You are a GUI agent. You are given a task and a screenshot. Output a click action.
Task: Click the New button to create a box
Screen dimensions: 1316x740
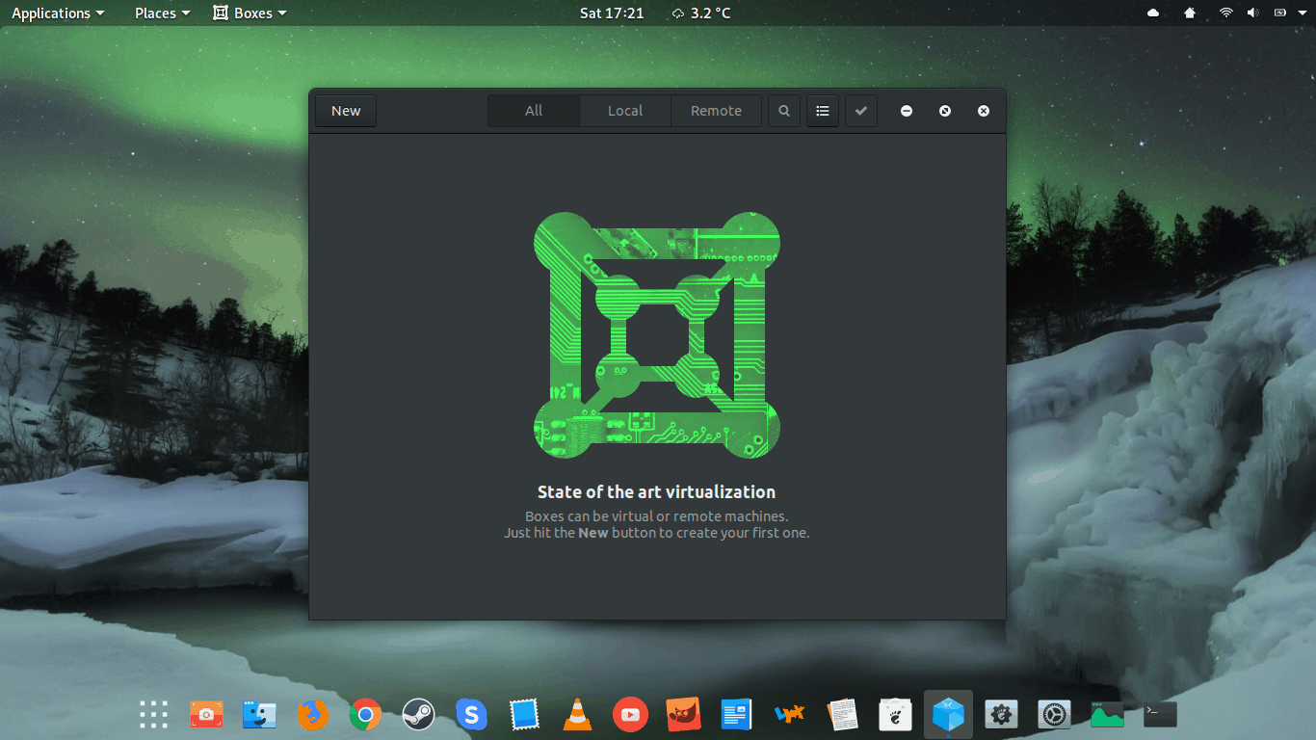click(346, 111)
